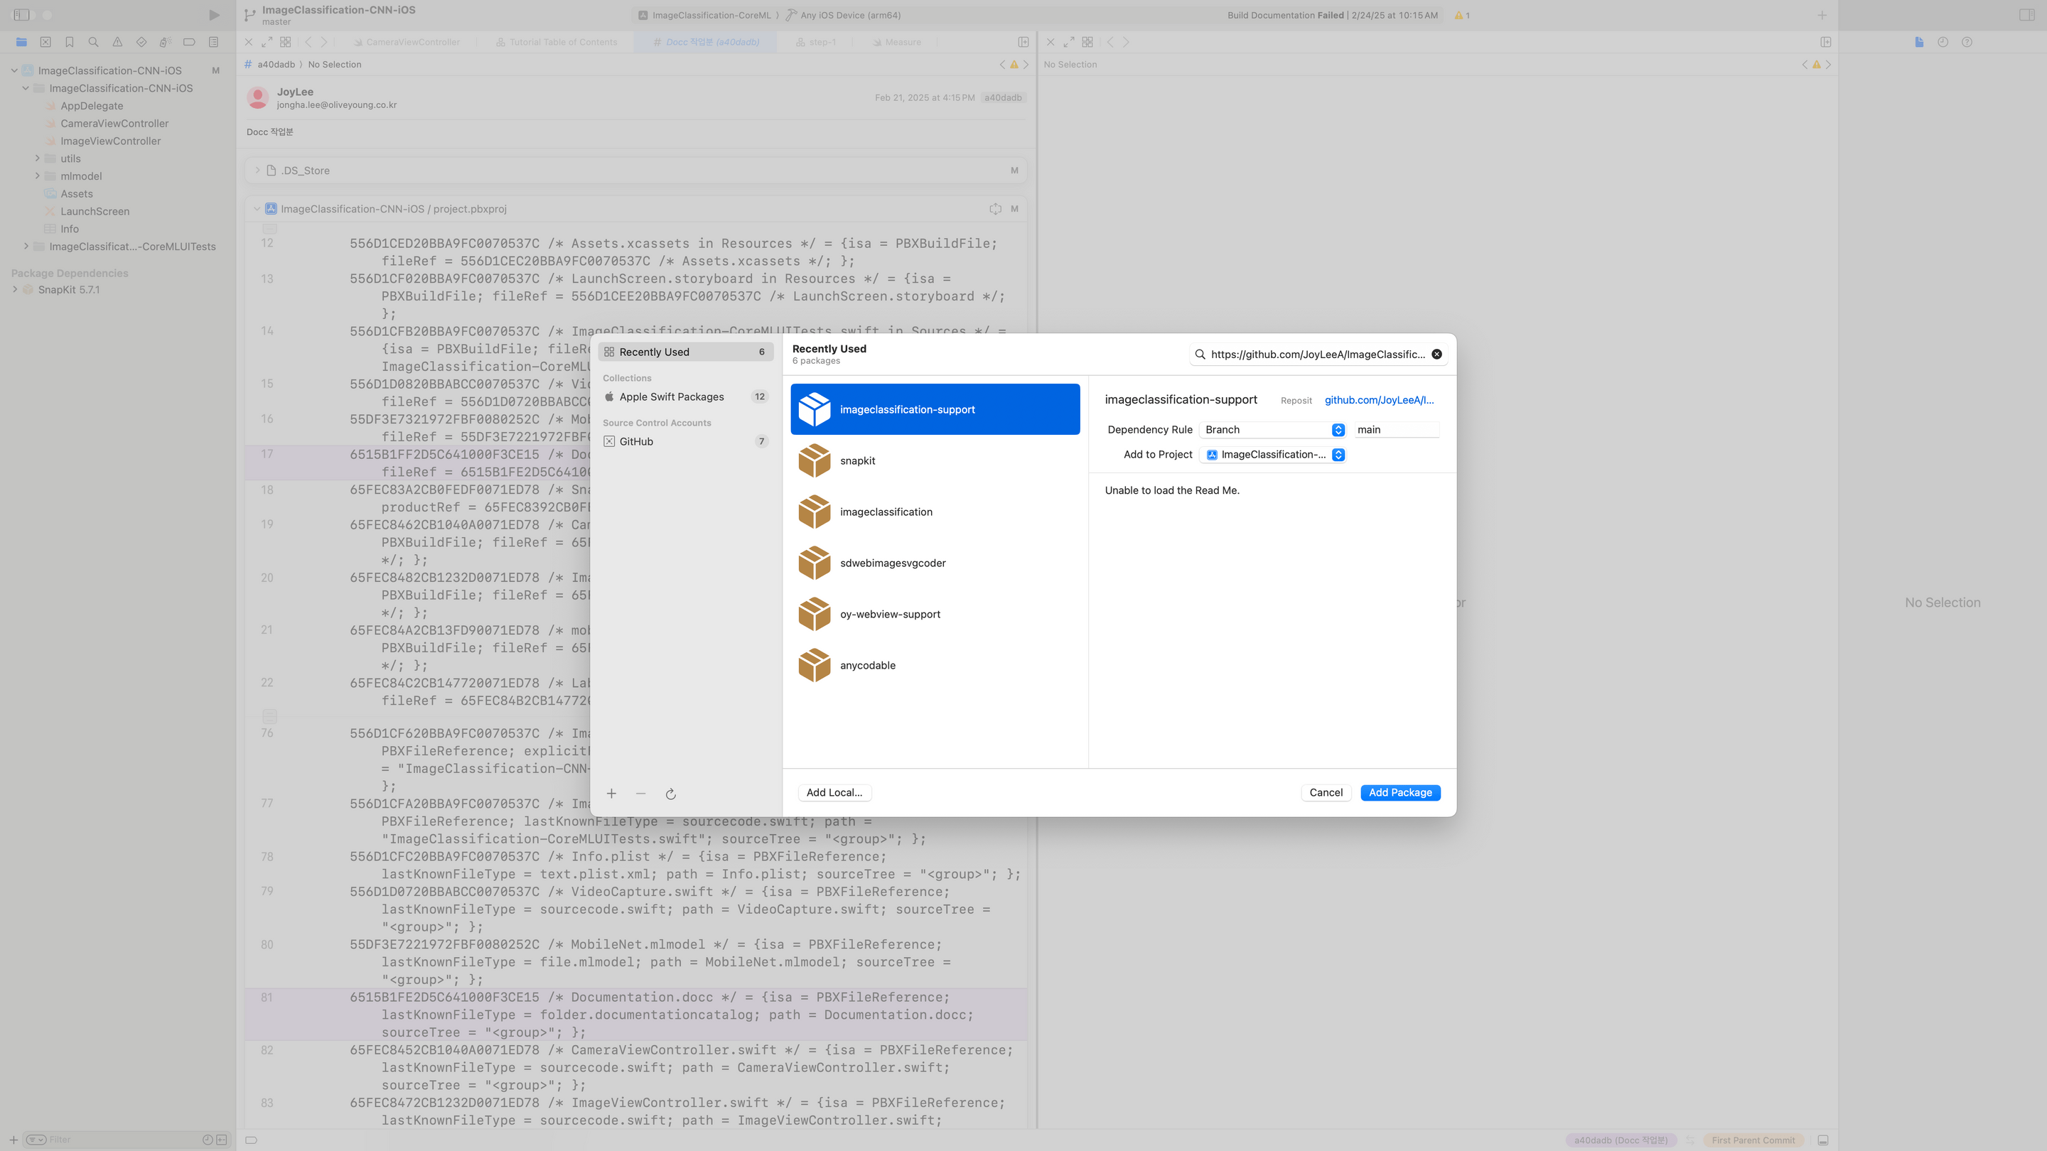Select Apple Swift Packages collection
Screen dimensions: 2047x1151
tap(672, 396)
